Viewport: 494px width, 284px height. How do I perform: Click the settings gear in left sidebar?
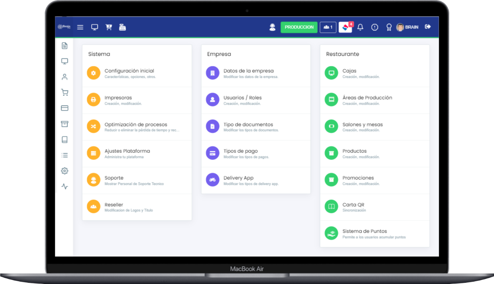pyautogui.click(x=65, y=171)
